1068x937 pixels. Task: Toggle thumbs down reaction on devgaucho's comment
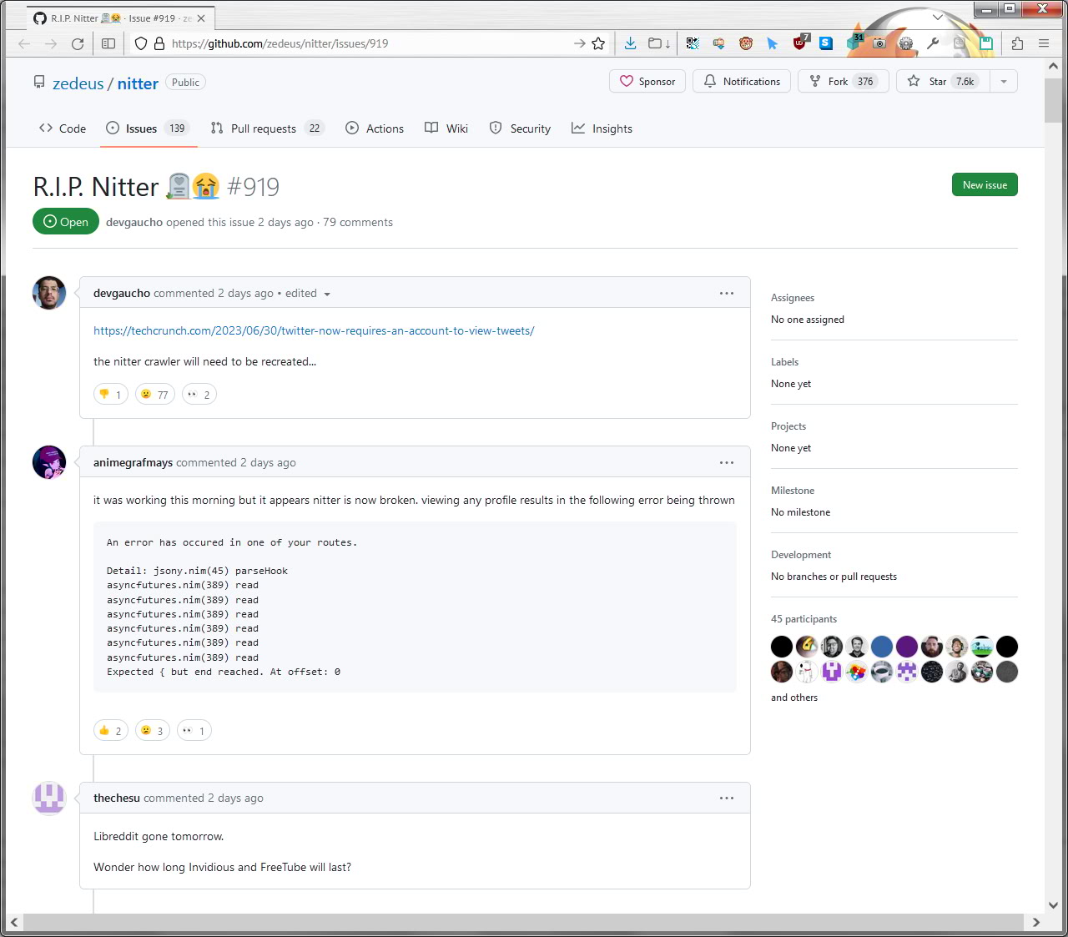pos(111,394)
